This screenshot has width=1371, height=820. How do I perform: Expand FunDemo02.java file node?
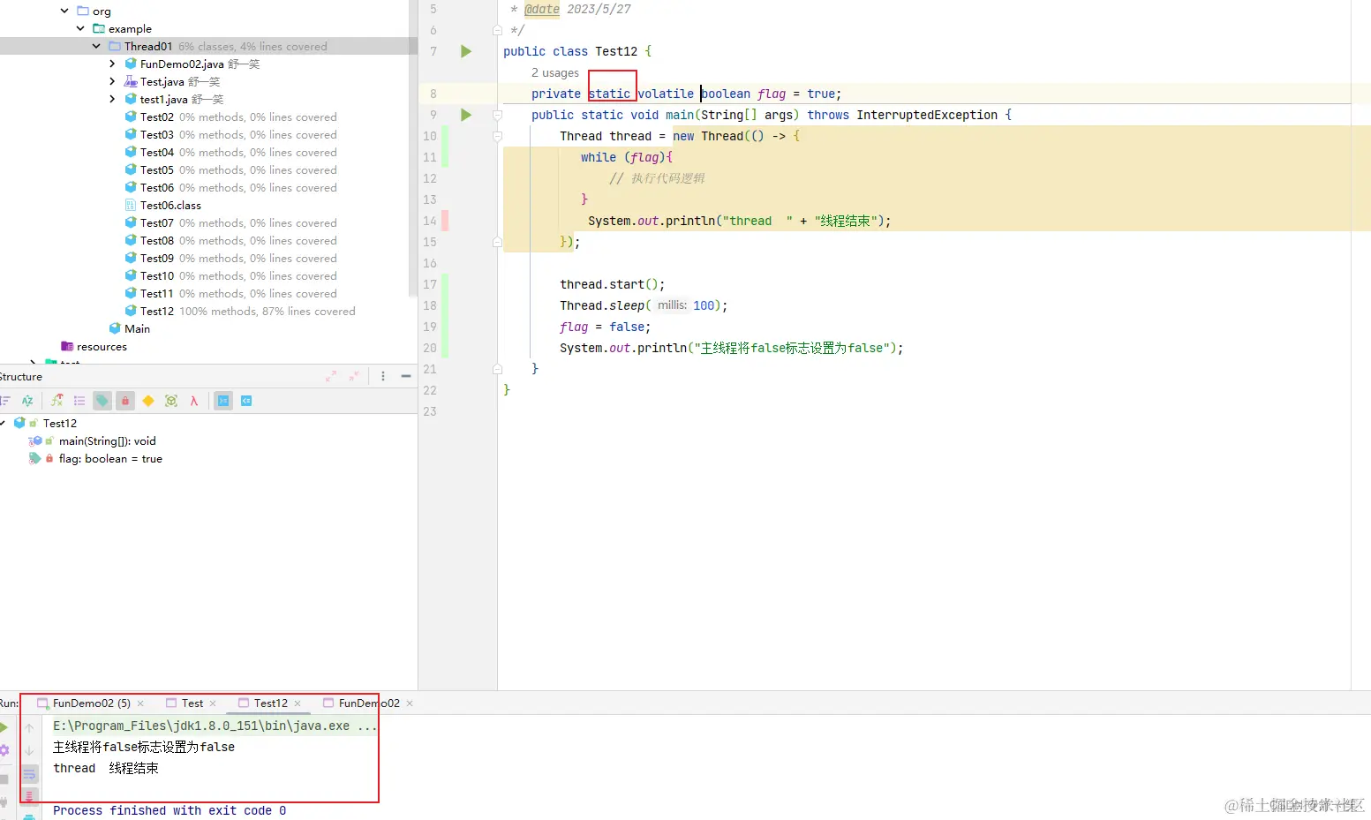pos(112,64)
